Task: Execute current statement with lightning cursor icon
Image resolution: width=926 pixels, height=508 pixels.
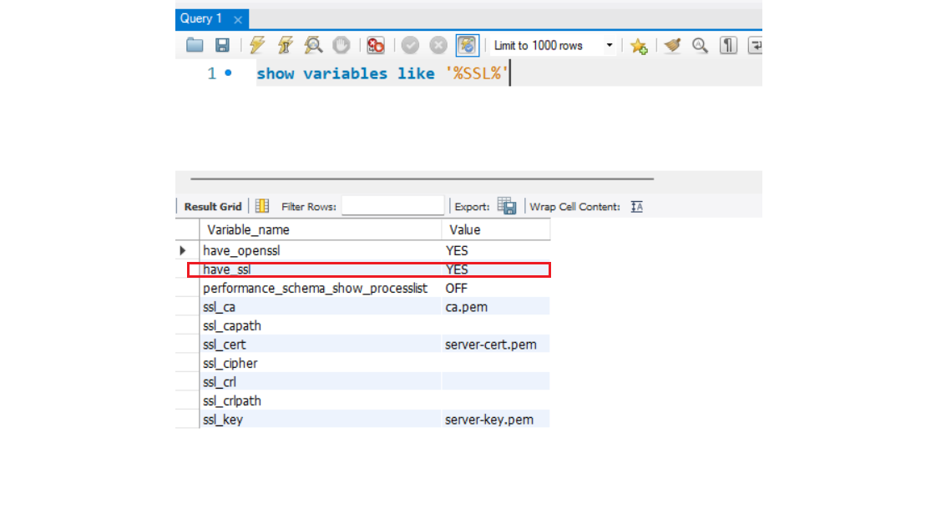Action: tap(286, 45)
